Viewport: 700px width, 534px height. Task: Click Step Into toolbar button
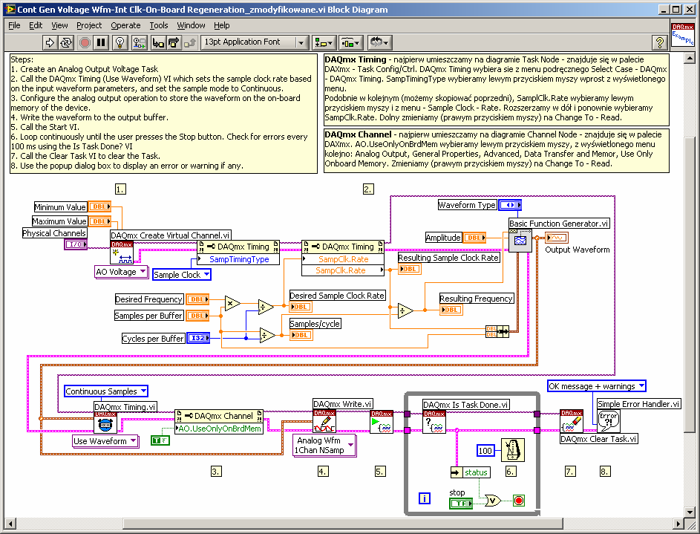(x=158, y=43)
